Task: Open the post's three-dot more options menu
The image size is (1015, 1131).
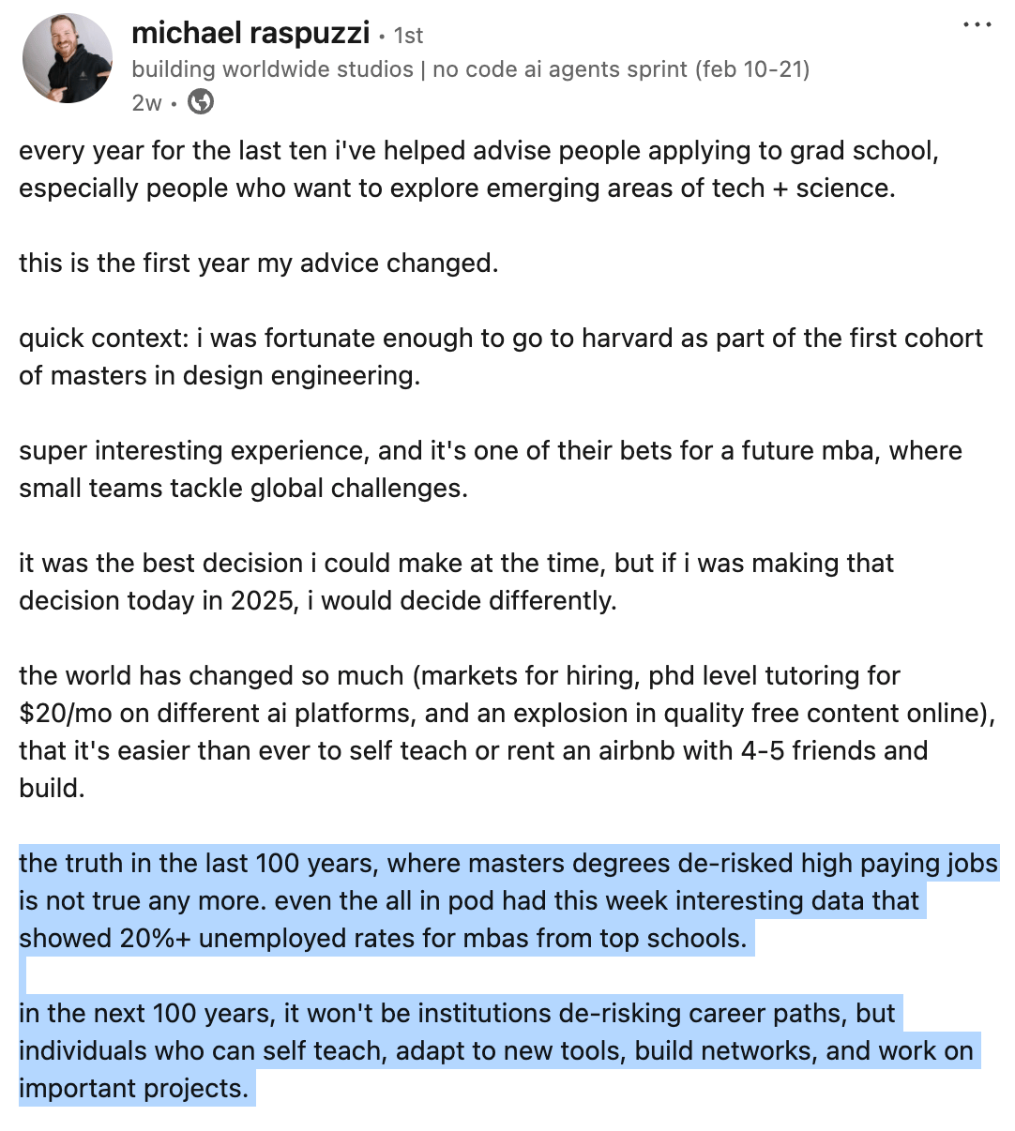Action: coord(977,25)
